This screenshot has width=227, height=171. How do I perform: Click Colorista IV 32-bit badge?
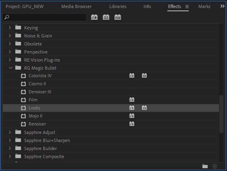click(x=144, y=76)
